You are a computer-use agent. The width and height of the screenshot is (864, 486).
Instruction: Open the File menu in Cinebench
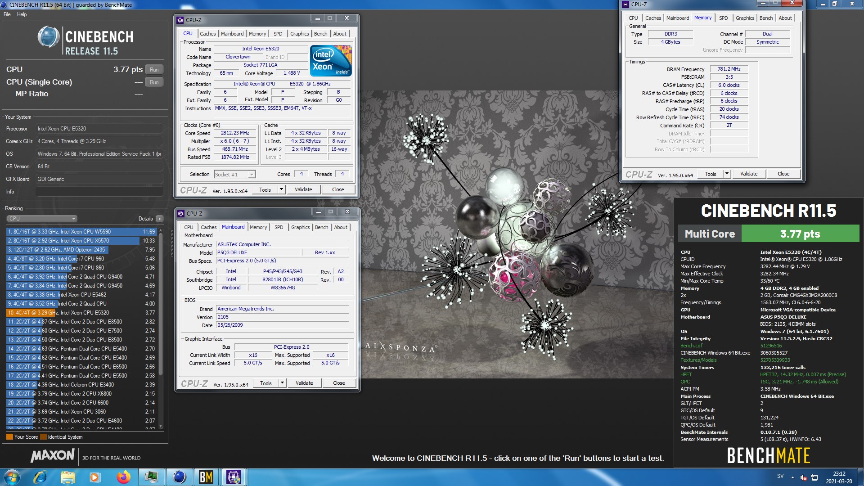[7, 14]
